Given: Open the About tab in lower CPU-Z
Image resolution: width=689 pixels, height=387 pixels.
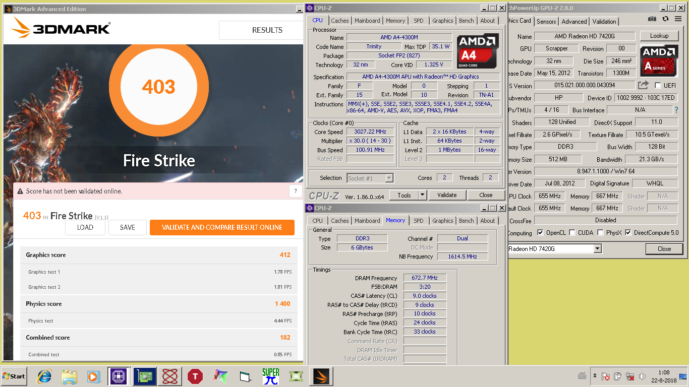Looking at the screenshot, I should 487,221.
